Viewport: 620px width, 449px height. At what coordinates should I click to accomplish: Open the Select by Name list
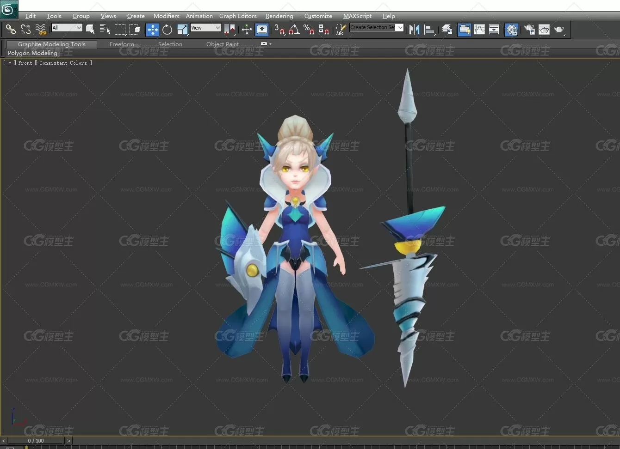105,30
